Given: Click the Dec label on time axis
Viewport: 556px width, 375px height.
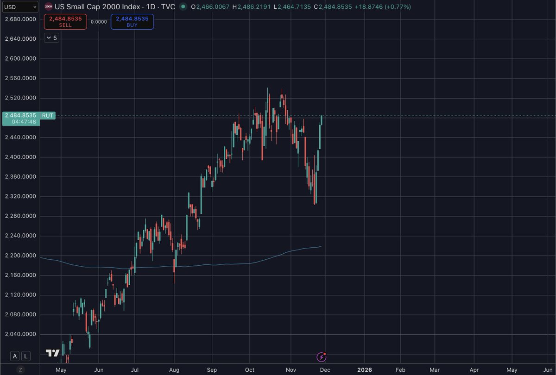Looking at the screenshot, I should (x=325, y=370).
